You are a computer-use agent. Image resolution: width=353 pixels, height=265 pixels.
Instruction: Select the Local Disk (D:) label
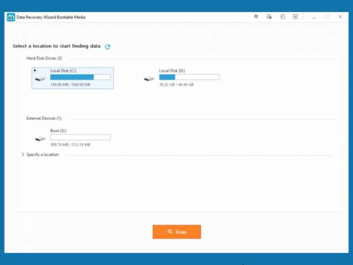(172, 71)
